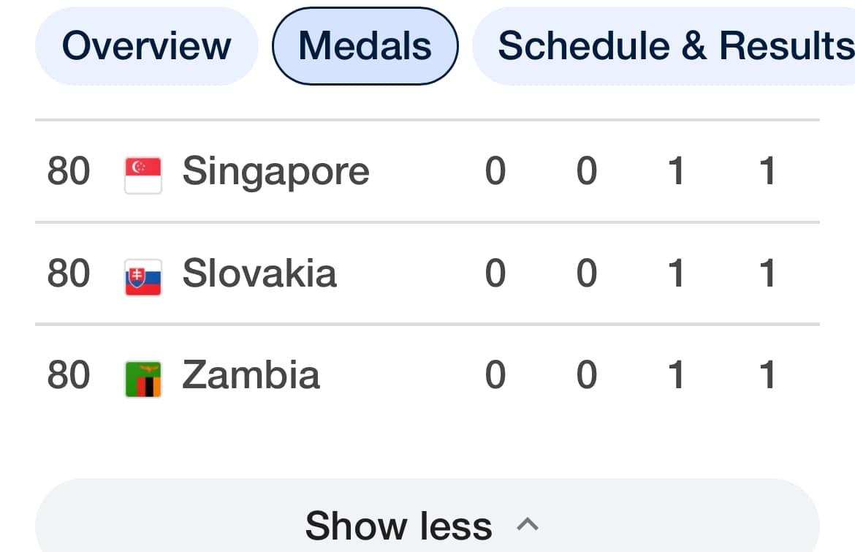Select Singapore's total medal count
855x552 pixels.
click(767, 171)
